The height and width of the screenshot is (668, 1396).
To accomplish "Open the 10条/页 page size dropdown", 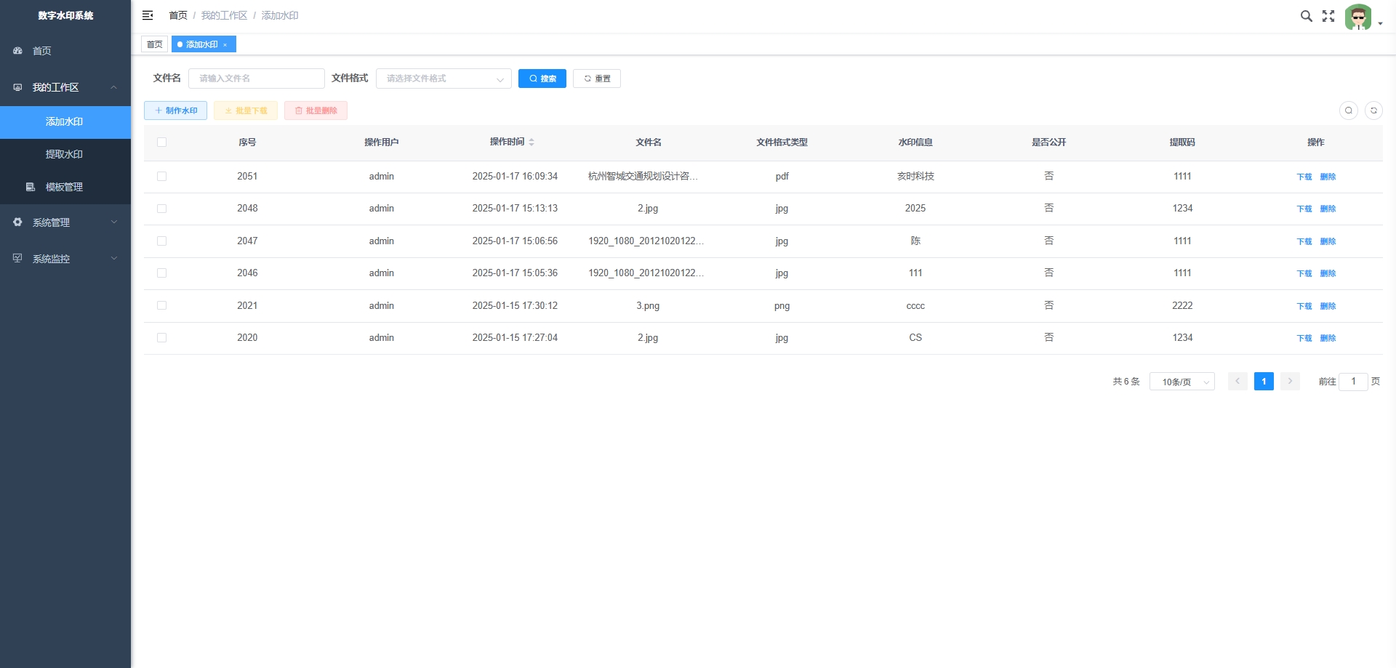I will pyautogui.click(x=1182, y=382).
